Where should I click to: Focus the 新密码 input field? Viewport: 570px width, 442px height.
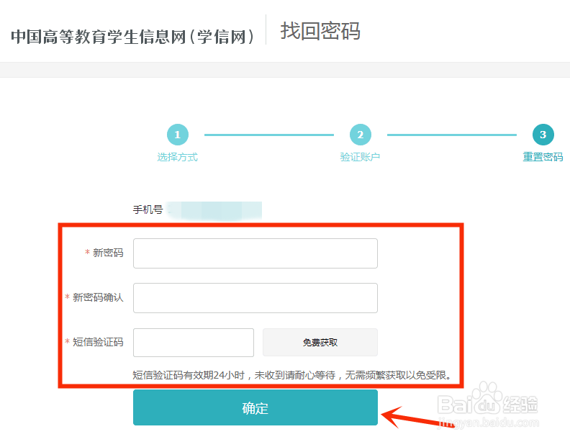pos(255,253)
